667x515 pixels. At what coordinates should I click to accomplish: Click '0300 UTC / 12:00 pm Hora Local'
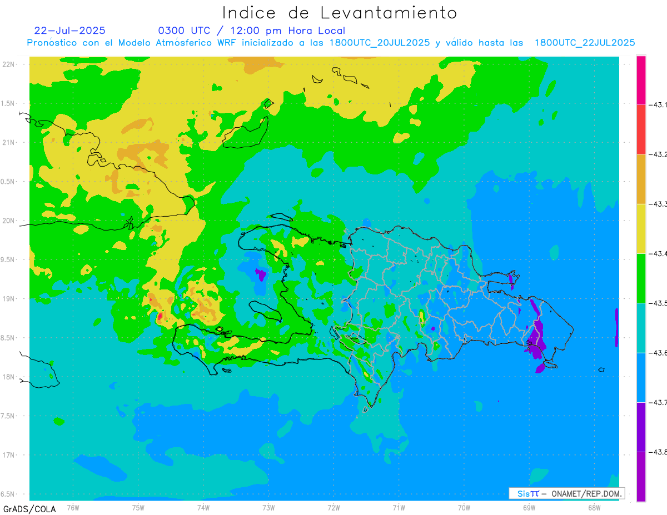tap(252, 31)
